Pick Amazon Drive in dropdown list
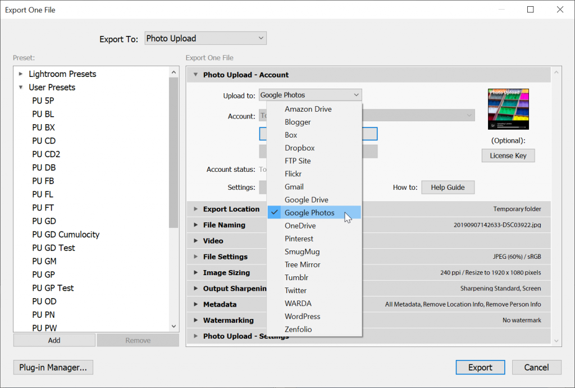 coord(308,109)
